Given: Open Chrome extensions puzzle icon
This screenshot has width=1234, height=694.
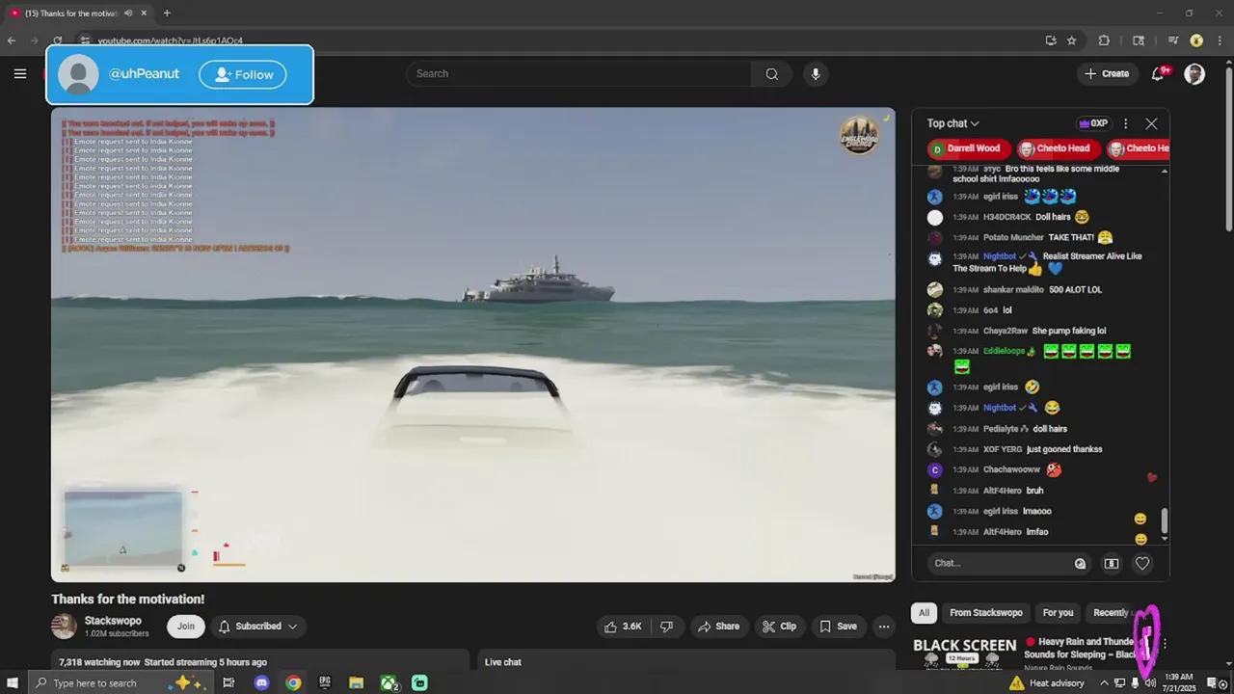Looking at the screenshot, I should [1104, 40].
